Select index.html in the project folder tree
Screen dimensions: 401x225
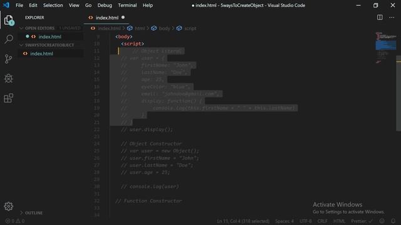click(x=42, y=54)
